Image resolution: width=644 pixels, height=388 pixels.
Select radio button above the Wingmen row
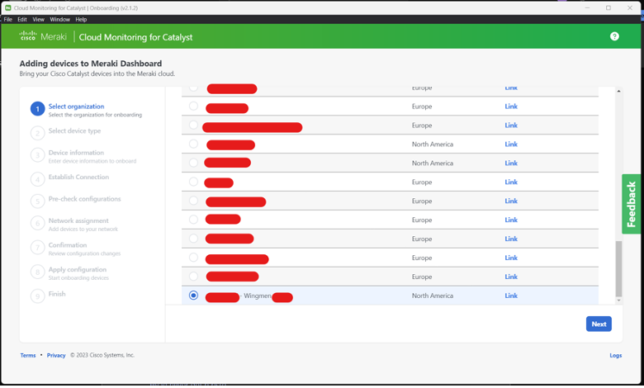point(193,277)
